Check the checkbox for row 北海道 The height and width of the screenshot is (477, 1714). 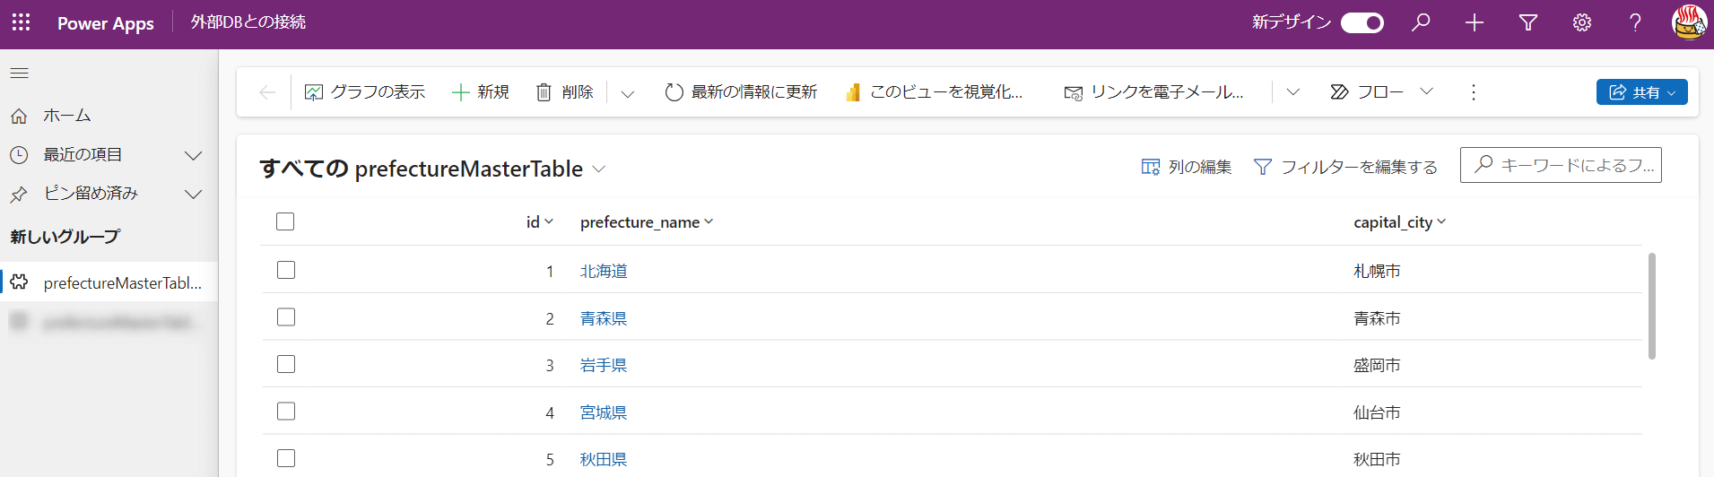(286, 270)
